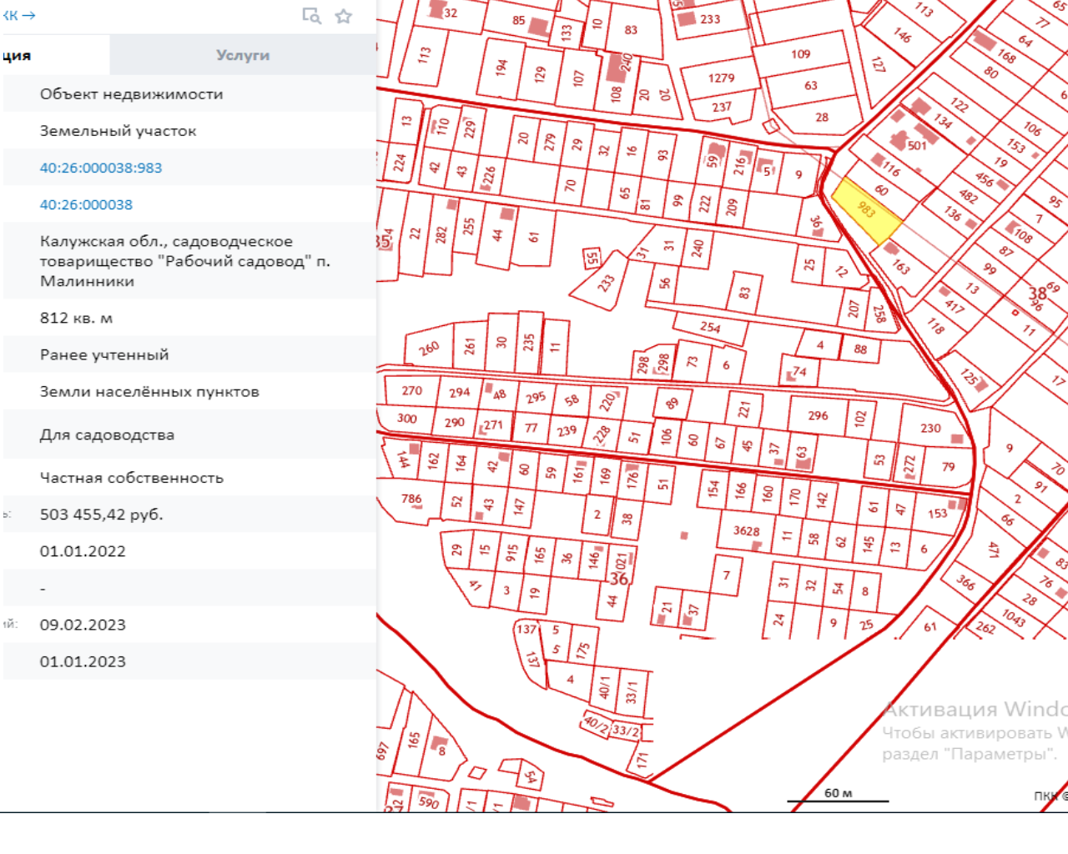Click the find-on-map magnifier icon
This screenshot has height=854, width=1068.
[x=311, y=16]
